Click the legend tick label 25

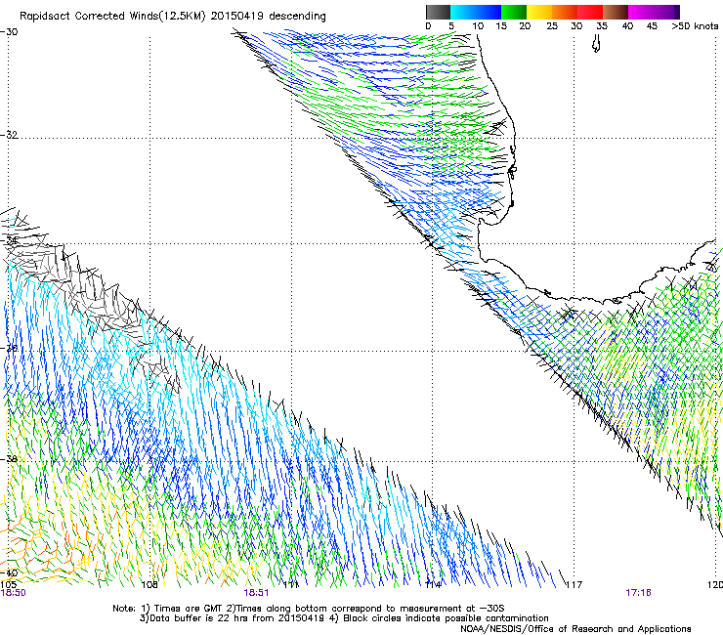click(x=552, y=26)
